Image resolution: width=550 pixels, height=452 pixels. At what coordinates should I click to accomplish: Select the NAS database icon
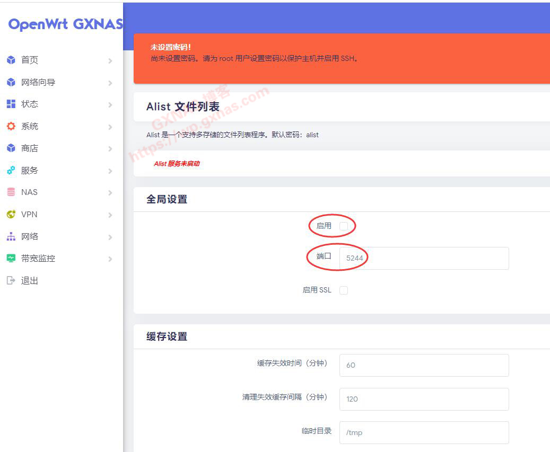pyautogui.click(x=12, y=192)
